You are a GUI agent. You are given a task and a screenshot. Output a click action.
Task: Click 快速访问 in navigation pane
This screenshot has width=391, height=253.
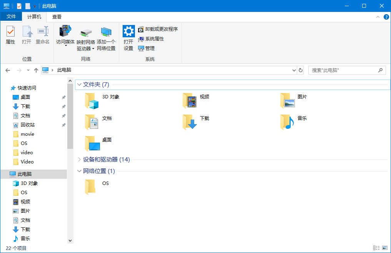click(27, 88)
